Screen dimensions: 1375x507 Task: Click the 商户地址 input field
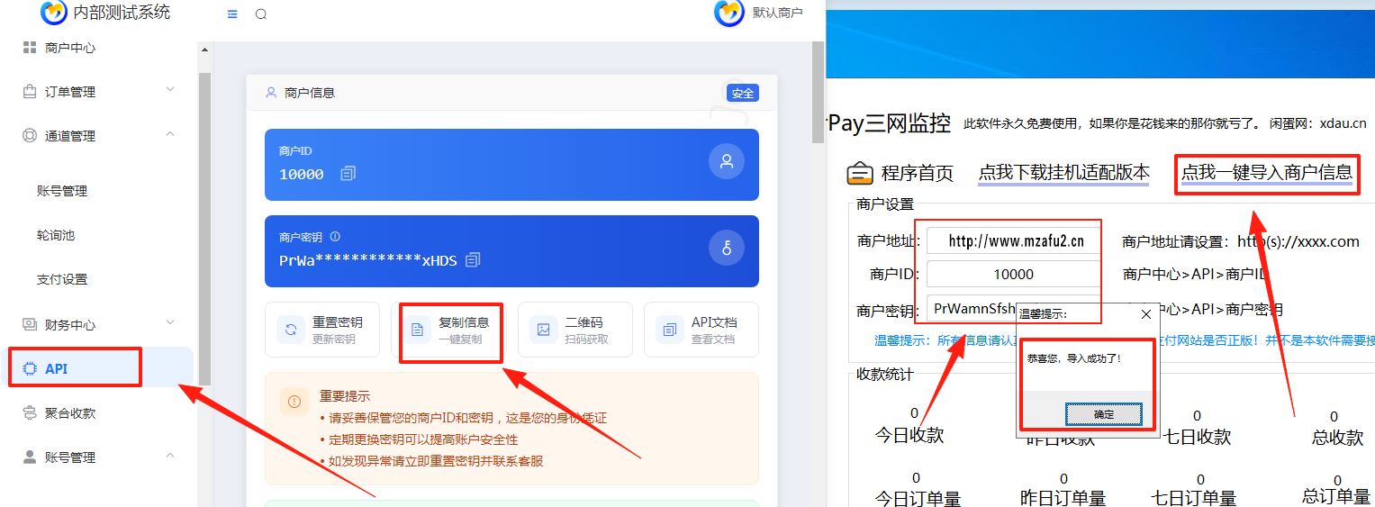click(x=1014, y=241)
